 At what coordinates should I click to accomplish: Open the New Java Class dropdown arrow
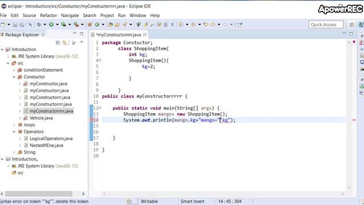(x=103, y=24)
